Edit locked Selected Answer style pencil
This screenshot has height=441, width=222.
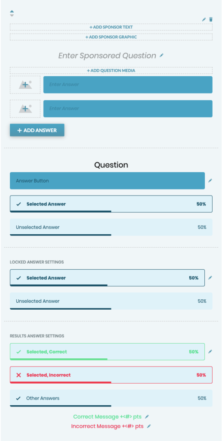(x=210, y=278)
